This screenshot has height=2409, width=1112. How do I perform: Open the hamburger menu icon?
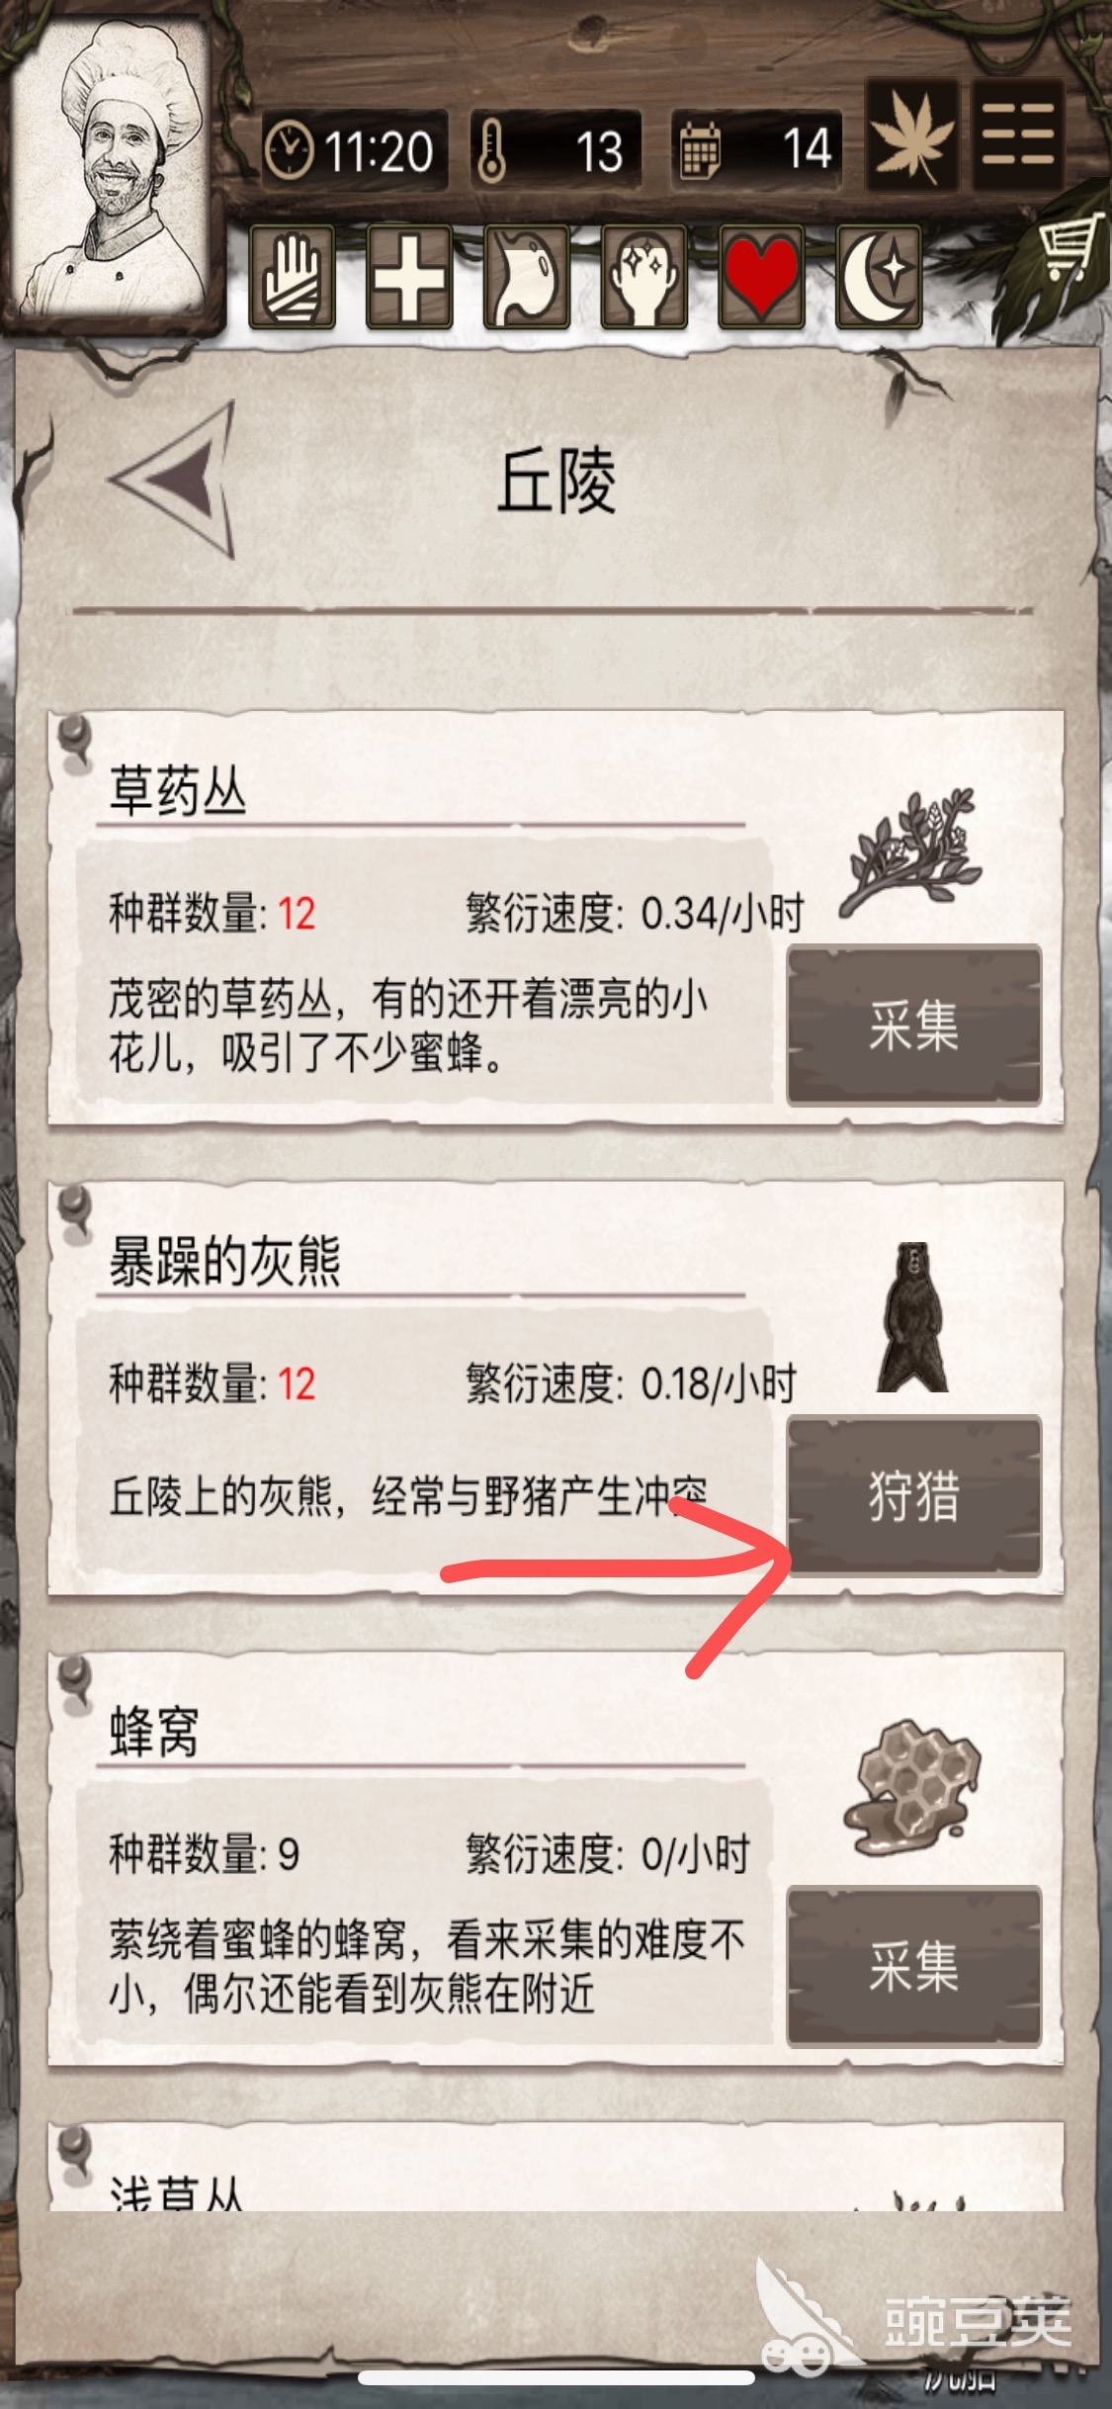pos(1018,134)
